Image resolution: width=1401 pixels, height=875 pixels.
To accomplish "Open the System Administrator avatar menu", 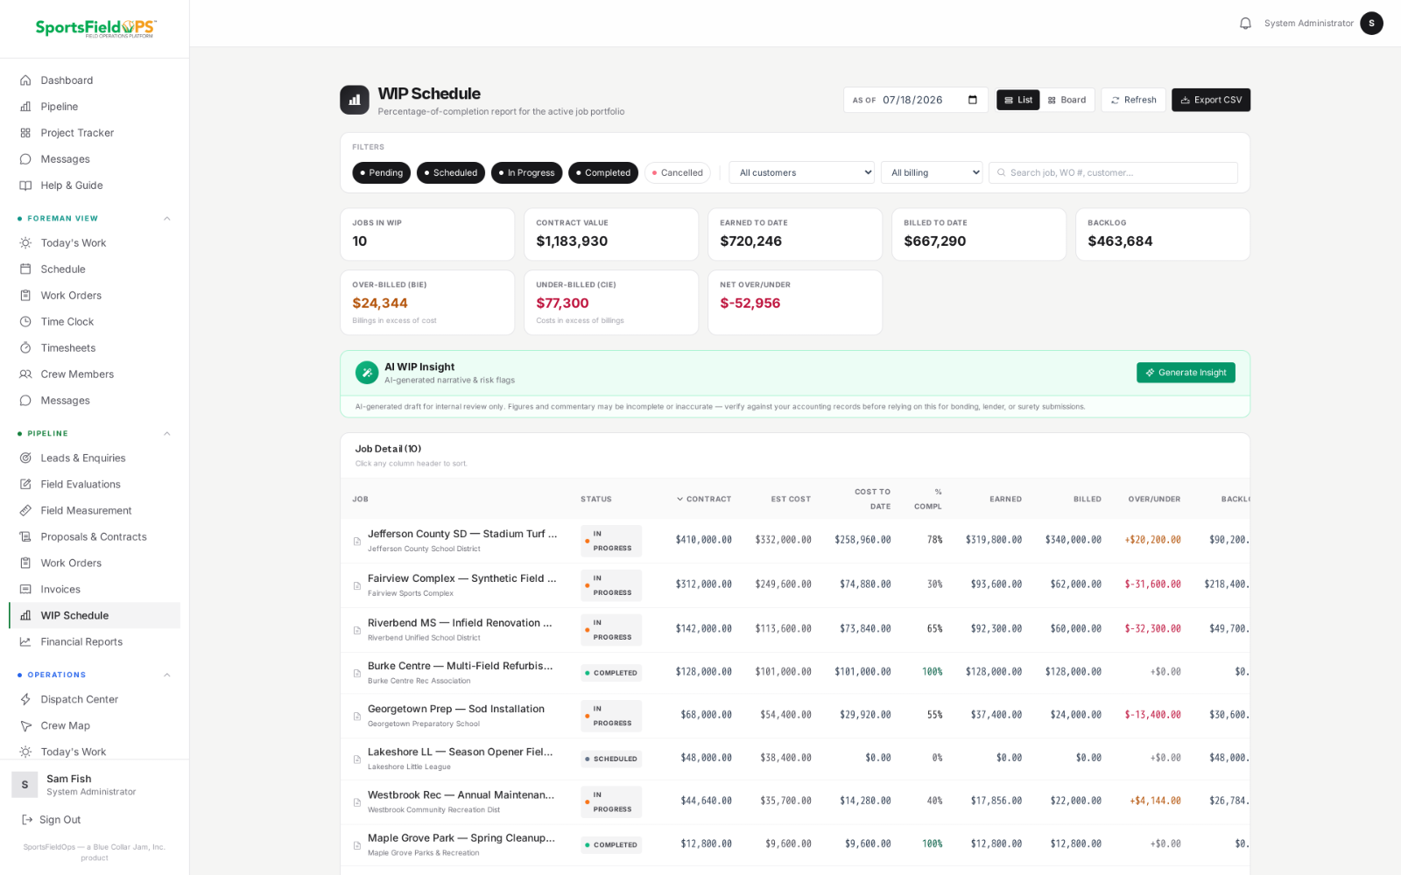I will tap(1371, 24).
